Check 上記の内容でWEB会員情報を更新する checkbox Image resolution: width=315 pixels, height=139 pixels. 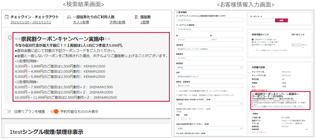[x=177, y=91]
